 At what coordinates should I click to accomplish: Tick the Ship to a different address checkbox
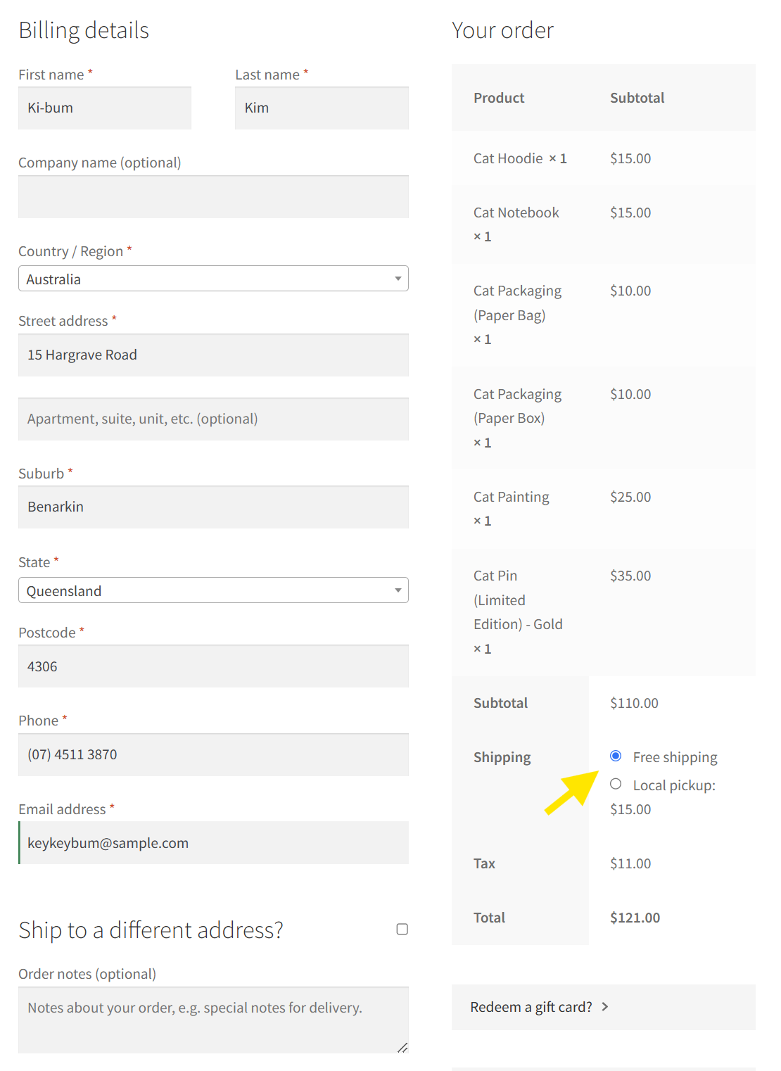point(402,930)
